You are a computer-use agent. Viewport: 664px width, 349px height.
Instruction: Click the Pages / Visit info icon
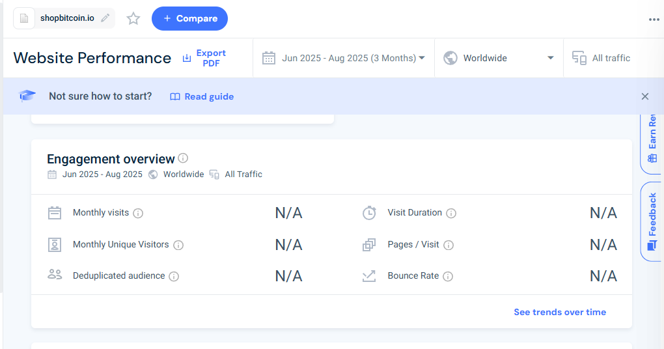tap(449, 245)
